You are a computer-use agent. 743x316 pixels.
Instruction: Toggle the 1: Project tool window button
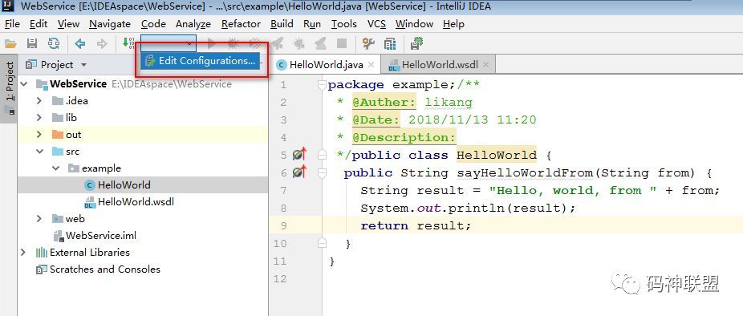[x=10, y=88]
